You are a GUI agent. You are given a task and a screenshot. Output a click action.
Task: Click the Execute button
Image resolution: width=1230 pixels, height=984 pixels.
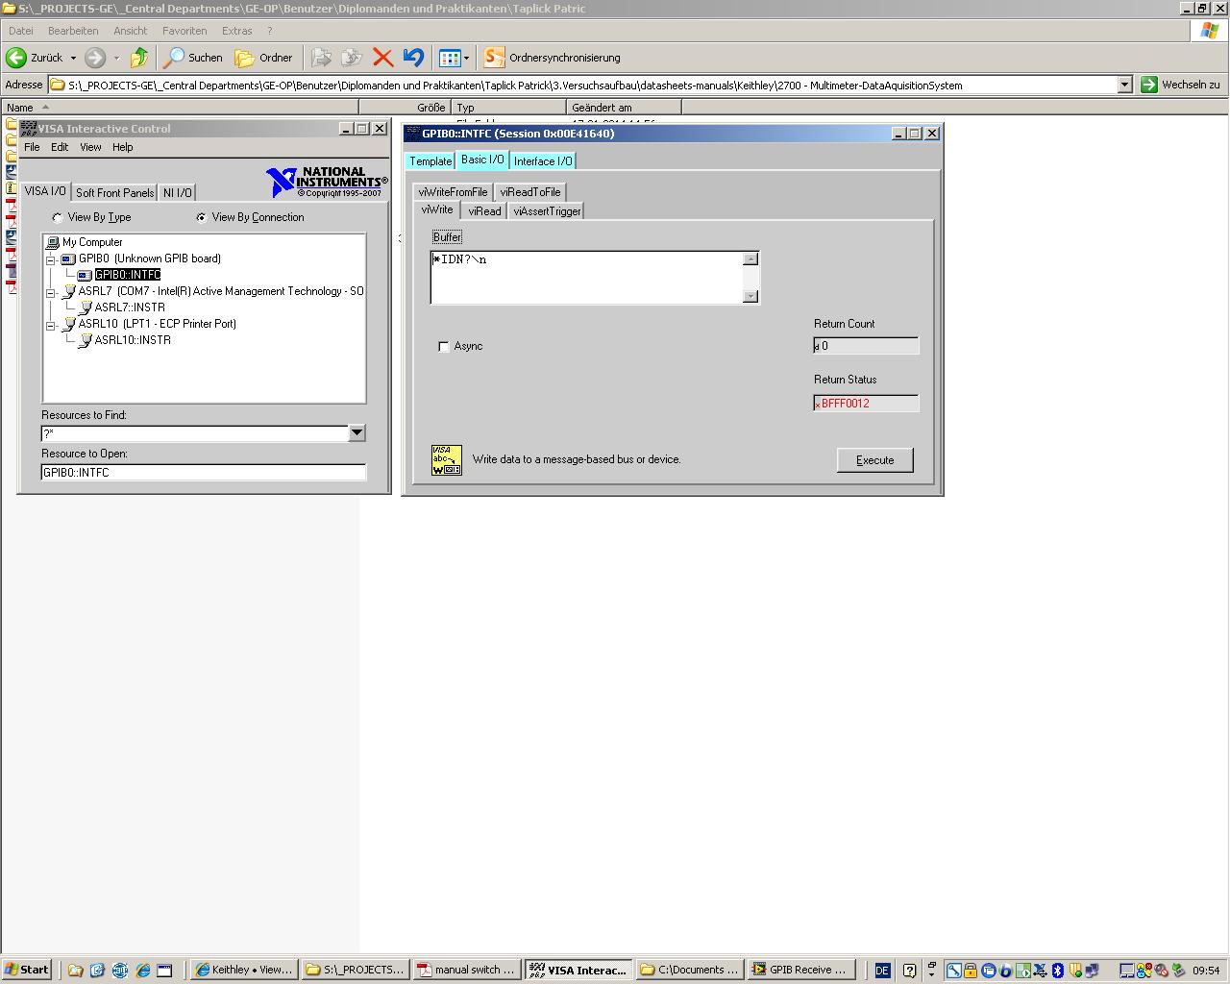tap(875, 460)
